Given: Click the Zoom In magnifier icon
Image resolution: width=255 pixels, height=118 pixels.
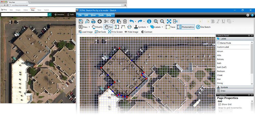Looking at the screenshot, I should [x=156, y=22].
